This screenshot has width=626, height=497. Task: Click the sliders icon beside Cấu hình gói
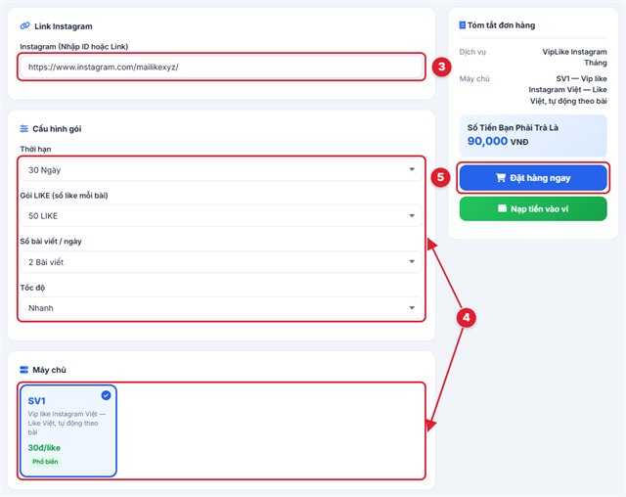[23, 128]
